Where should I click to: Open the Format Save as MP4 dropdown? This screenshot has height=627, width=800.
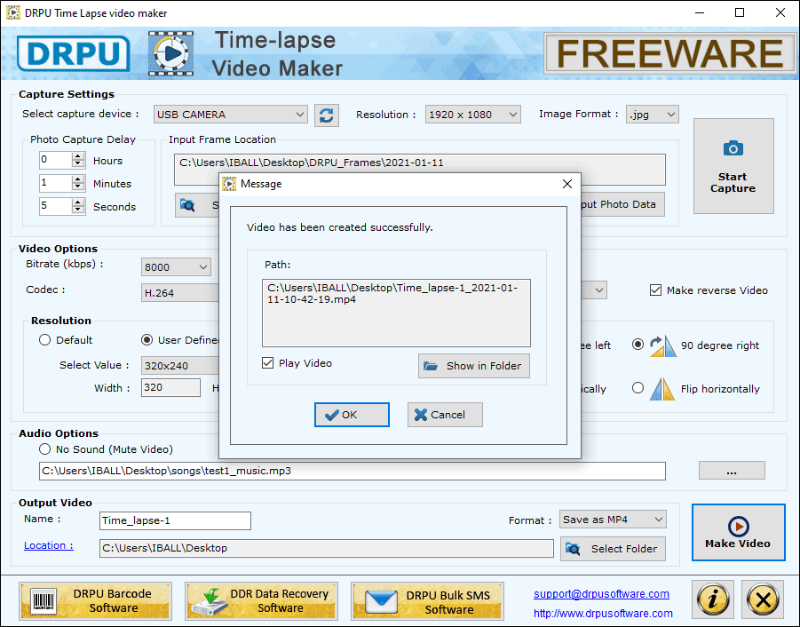[x=613, y=520]
